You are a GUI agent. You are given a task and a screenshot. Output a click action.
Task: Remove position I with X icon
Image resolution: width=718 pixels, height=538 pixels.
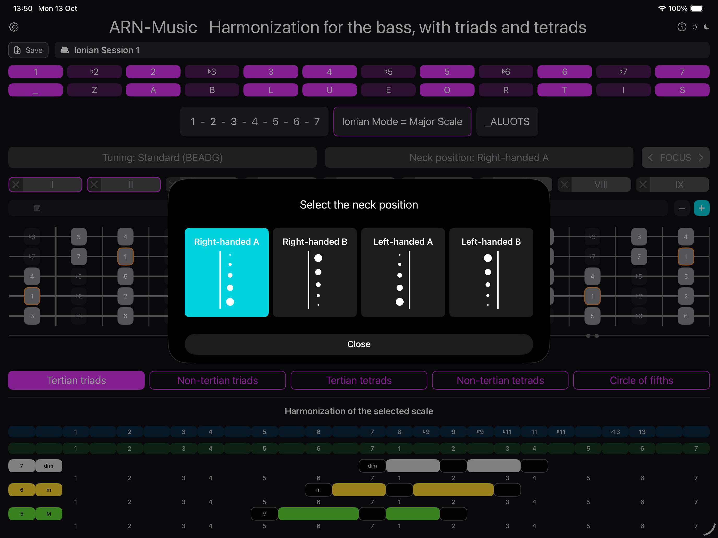tap(16, 185)
